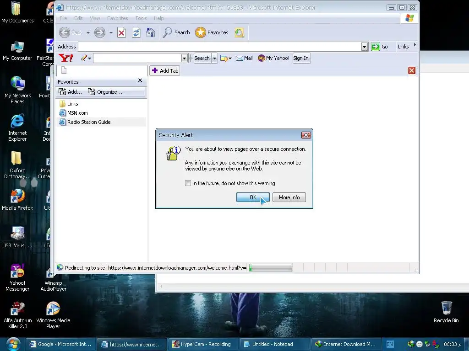Switch to HyperCam - Recording taskbar item
The width and height of the screenshot is (469, 351).
click(203, 344)
